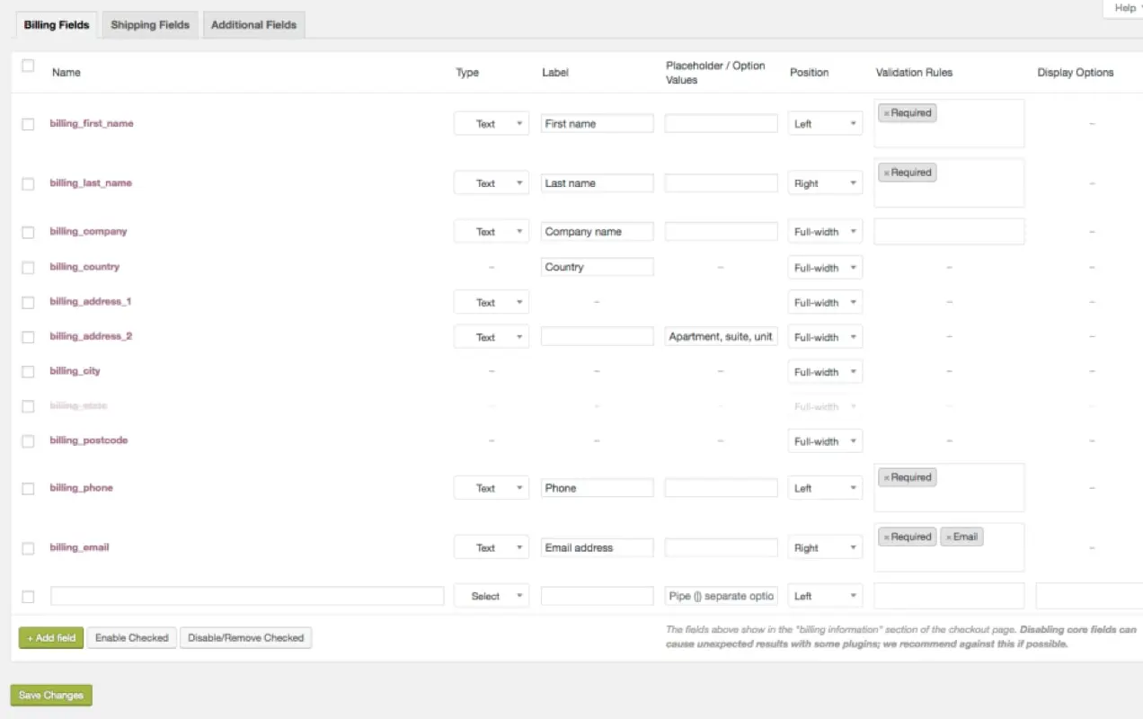Image resolution: width=1143 pixels, height=719 pixels.
Task: Remove Required tag from billing_email row
Action: click(x=886, y=537)
